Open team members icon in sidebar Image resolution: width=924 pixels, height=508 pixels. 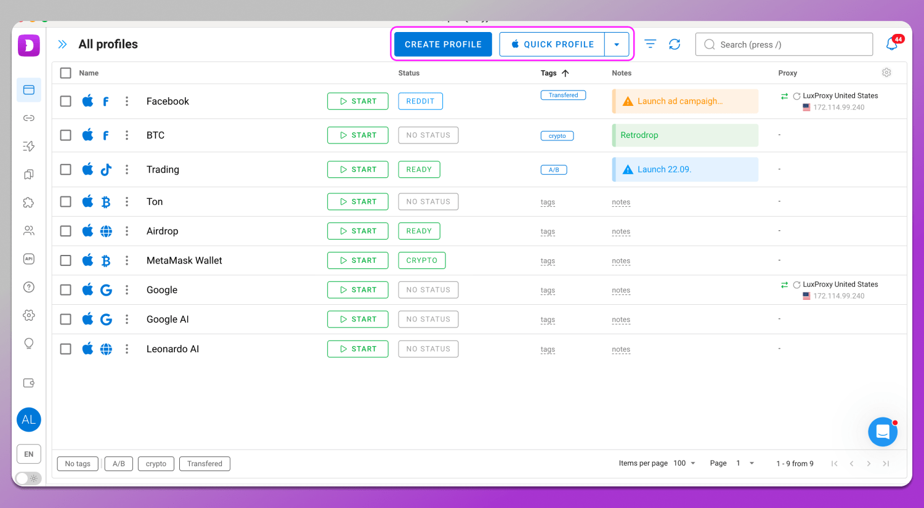coord(29,231)
